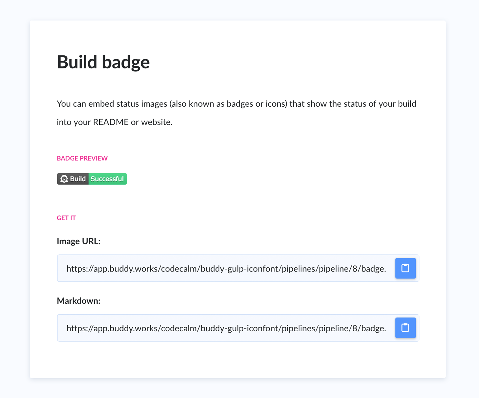Select the GET IT section heading
479x398 pixels.
tap(66, 218)
